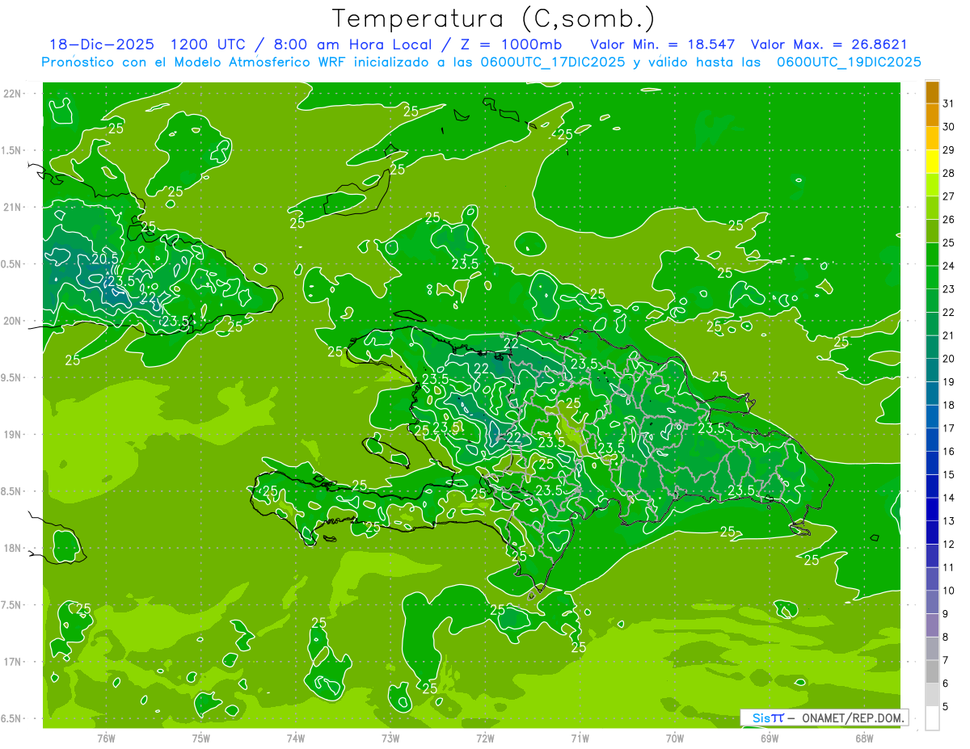
Task: Click the "18N" latitude axis label
Action: 12,548
